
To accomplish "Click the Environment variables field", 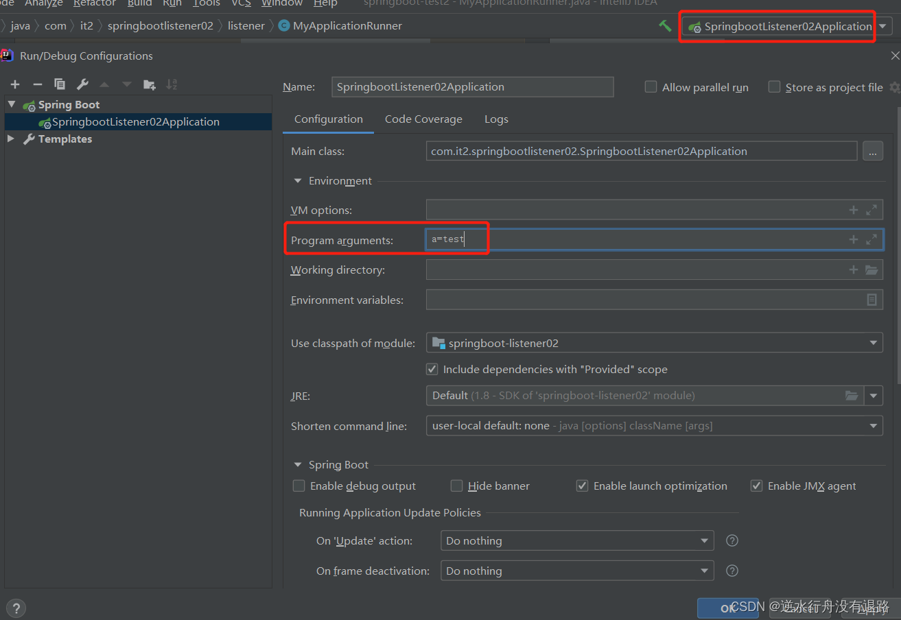I will coord(655,300).
